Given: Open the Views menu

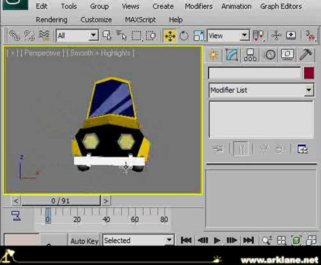Looking at the screenshot, I should (130, 6).
